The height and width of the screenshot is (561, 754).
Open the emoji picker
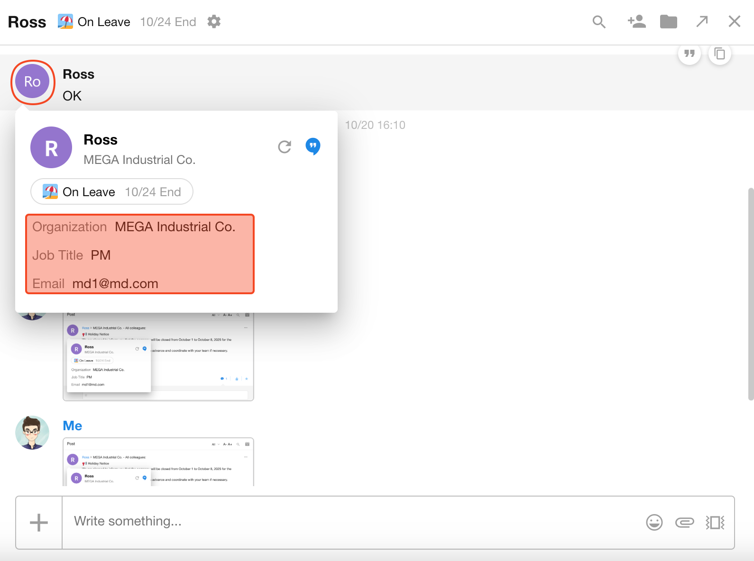pyautogui.click(x=654, y=522)
